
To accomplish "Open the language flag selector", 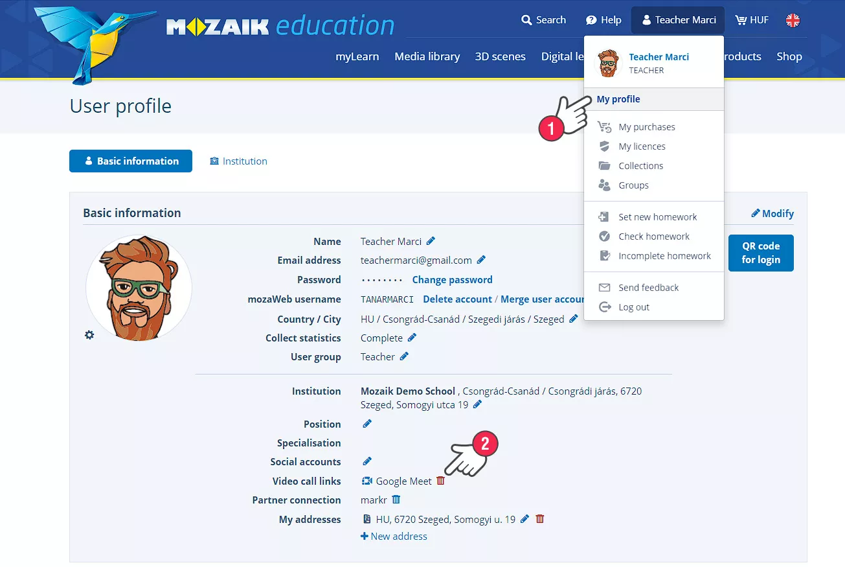I will (x=793, y=20).
